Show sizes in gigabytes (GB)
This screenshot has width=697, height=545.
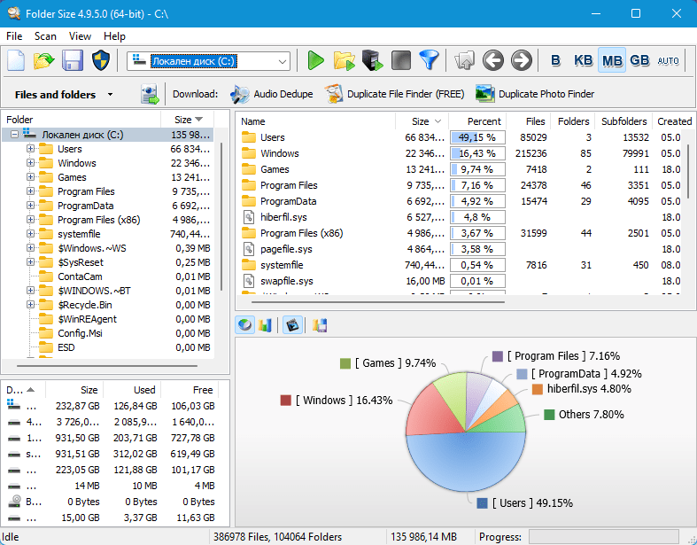point(639,60)
